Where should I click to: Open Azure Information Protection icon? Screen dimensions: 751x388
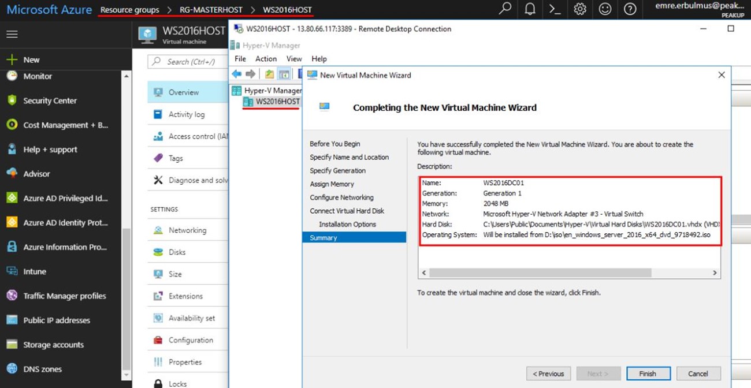coord(12,247)
